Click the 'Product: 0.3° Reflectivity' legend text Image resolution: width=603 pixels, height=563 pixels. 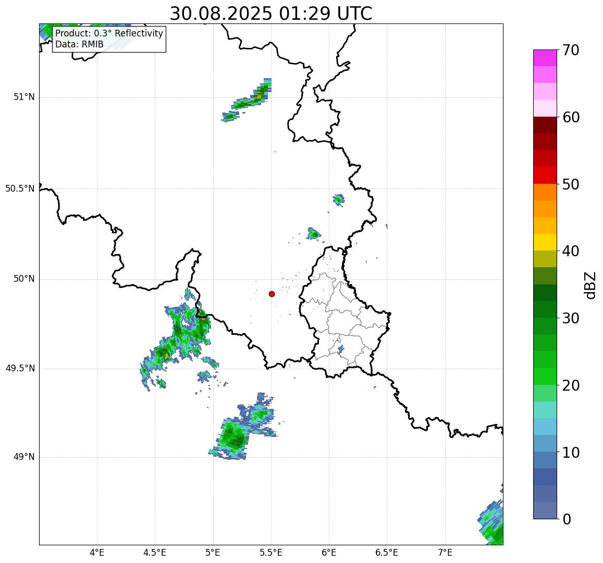109,33
